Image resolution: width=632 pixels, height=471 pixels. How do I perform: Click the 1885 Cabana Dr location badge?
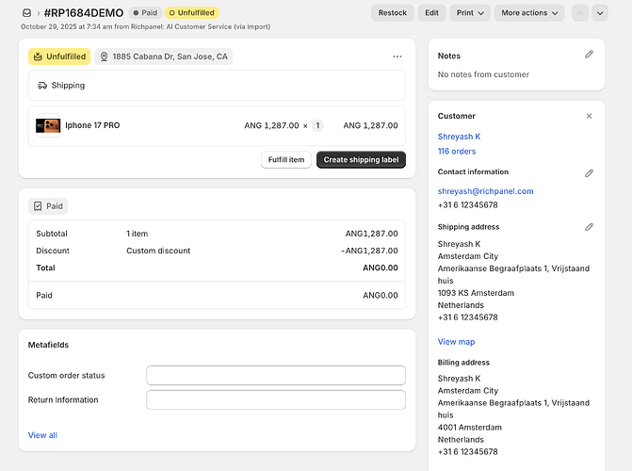point(164,57)
